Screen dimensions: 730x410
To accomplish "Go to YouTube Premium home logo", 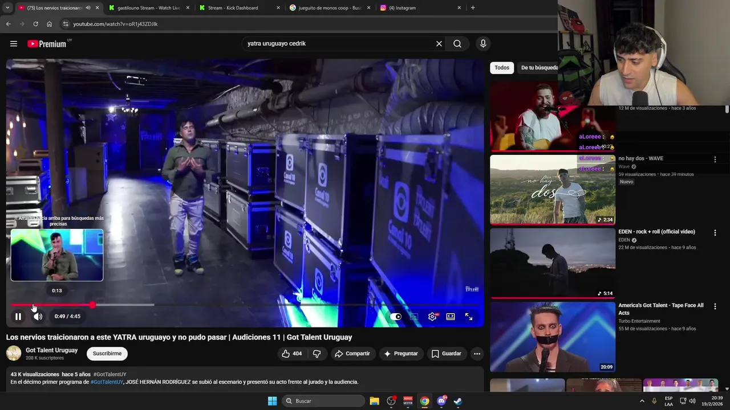I will 47,44.
